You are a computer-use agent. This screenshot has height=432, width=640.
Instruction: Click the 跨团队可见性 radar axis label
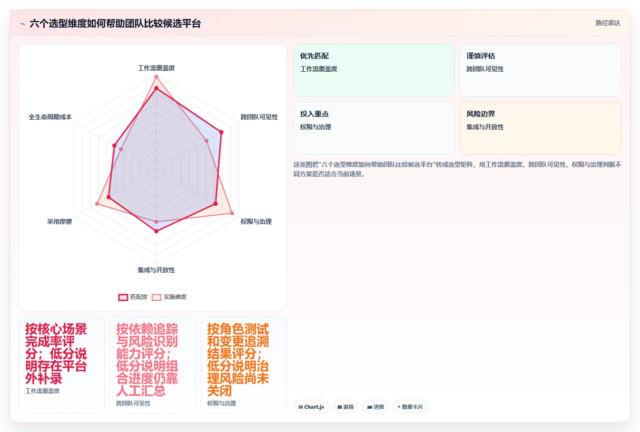(259, 117)
